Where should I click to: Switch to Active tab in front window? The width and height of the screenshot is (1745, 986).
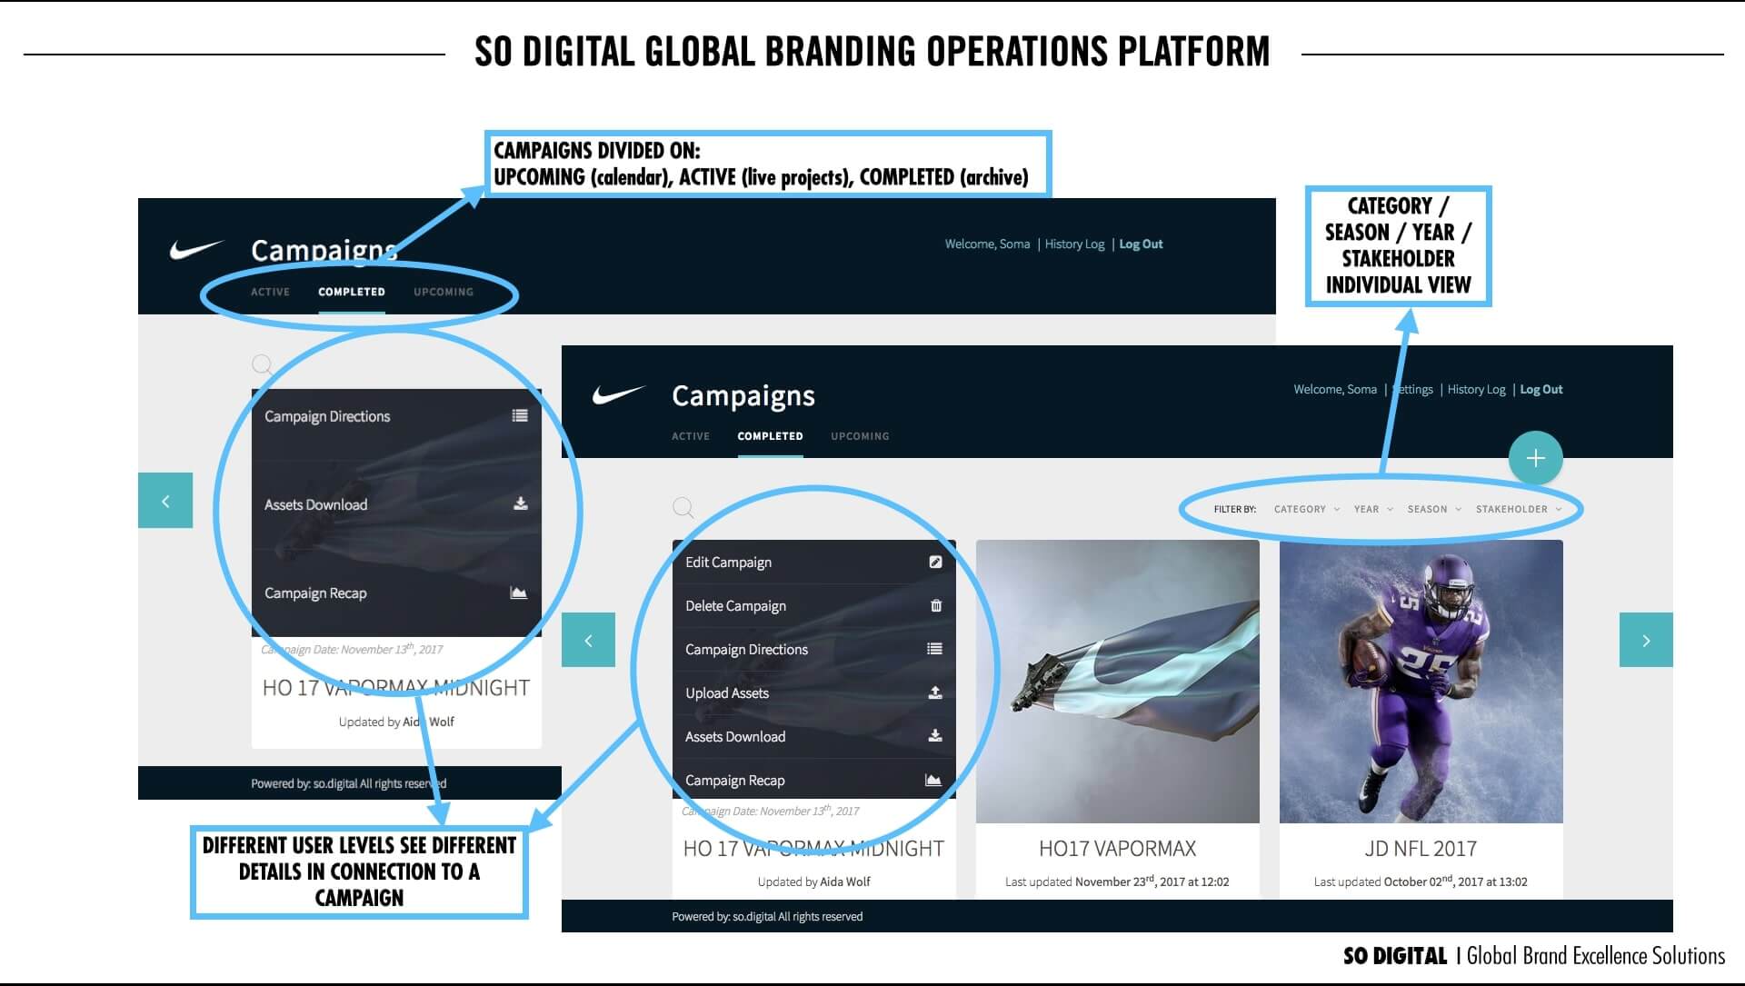[x=691, y=436]
